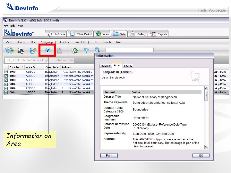Screen dimensions: 231x173
Task: Click the metadata scrollbar up arrow
Action: (x=206, y=88)
